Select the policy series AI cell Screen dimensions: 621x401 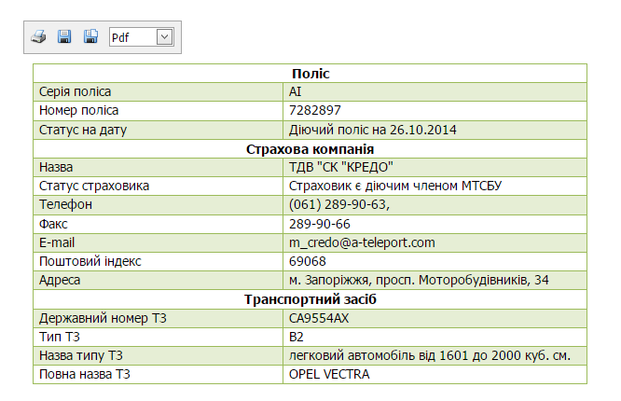coord(435,91)
